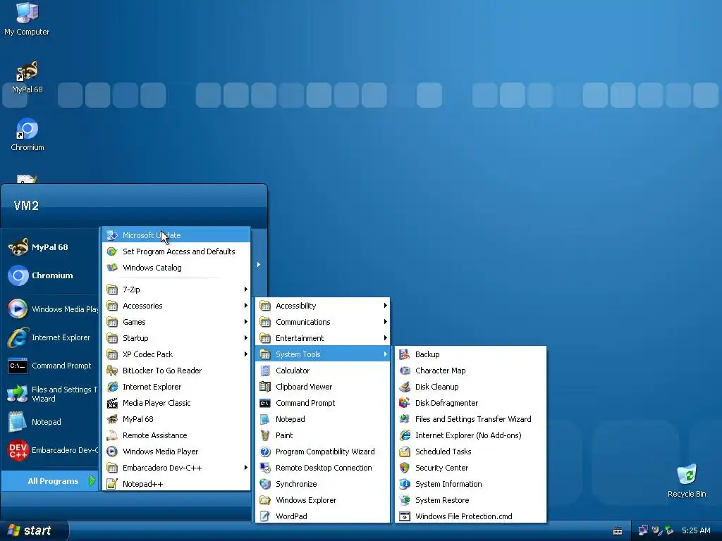Expand the 7-Zip program folder
This screenshot has height=541, width=722.
point(176,290)
